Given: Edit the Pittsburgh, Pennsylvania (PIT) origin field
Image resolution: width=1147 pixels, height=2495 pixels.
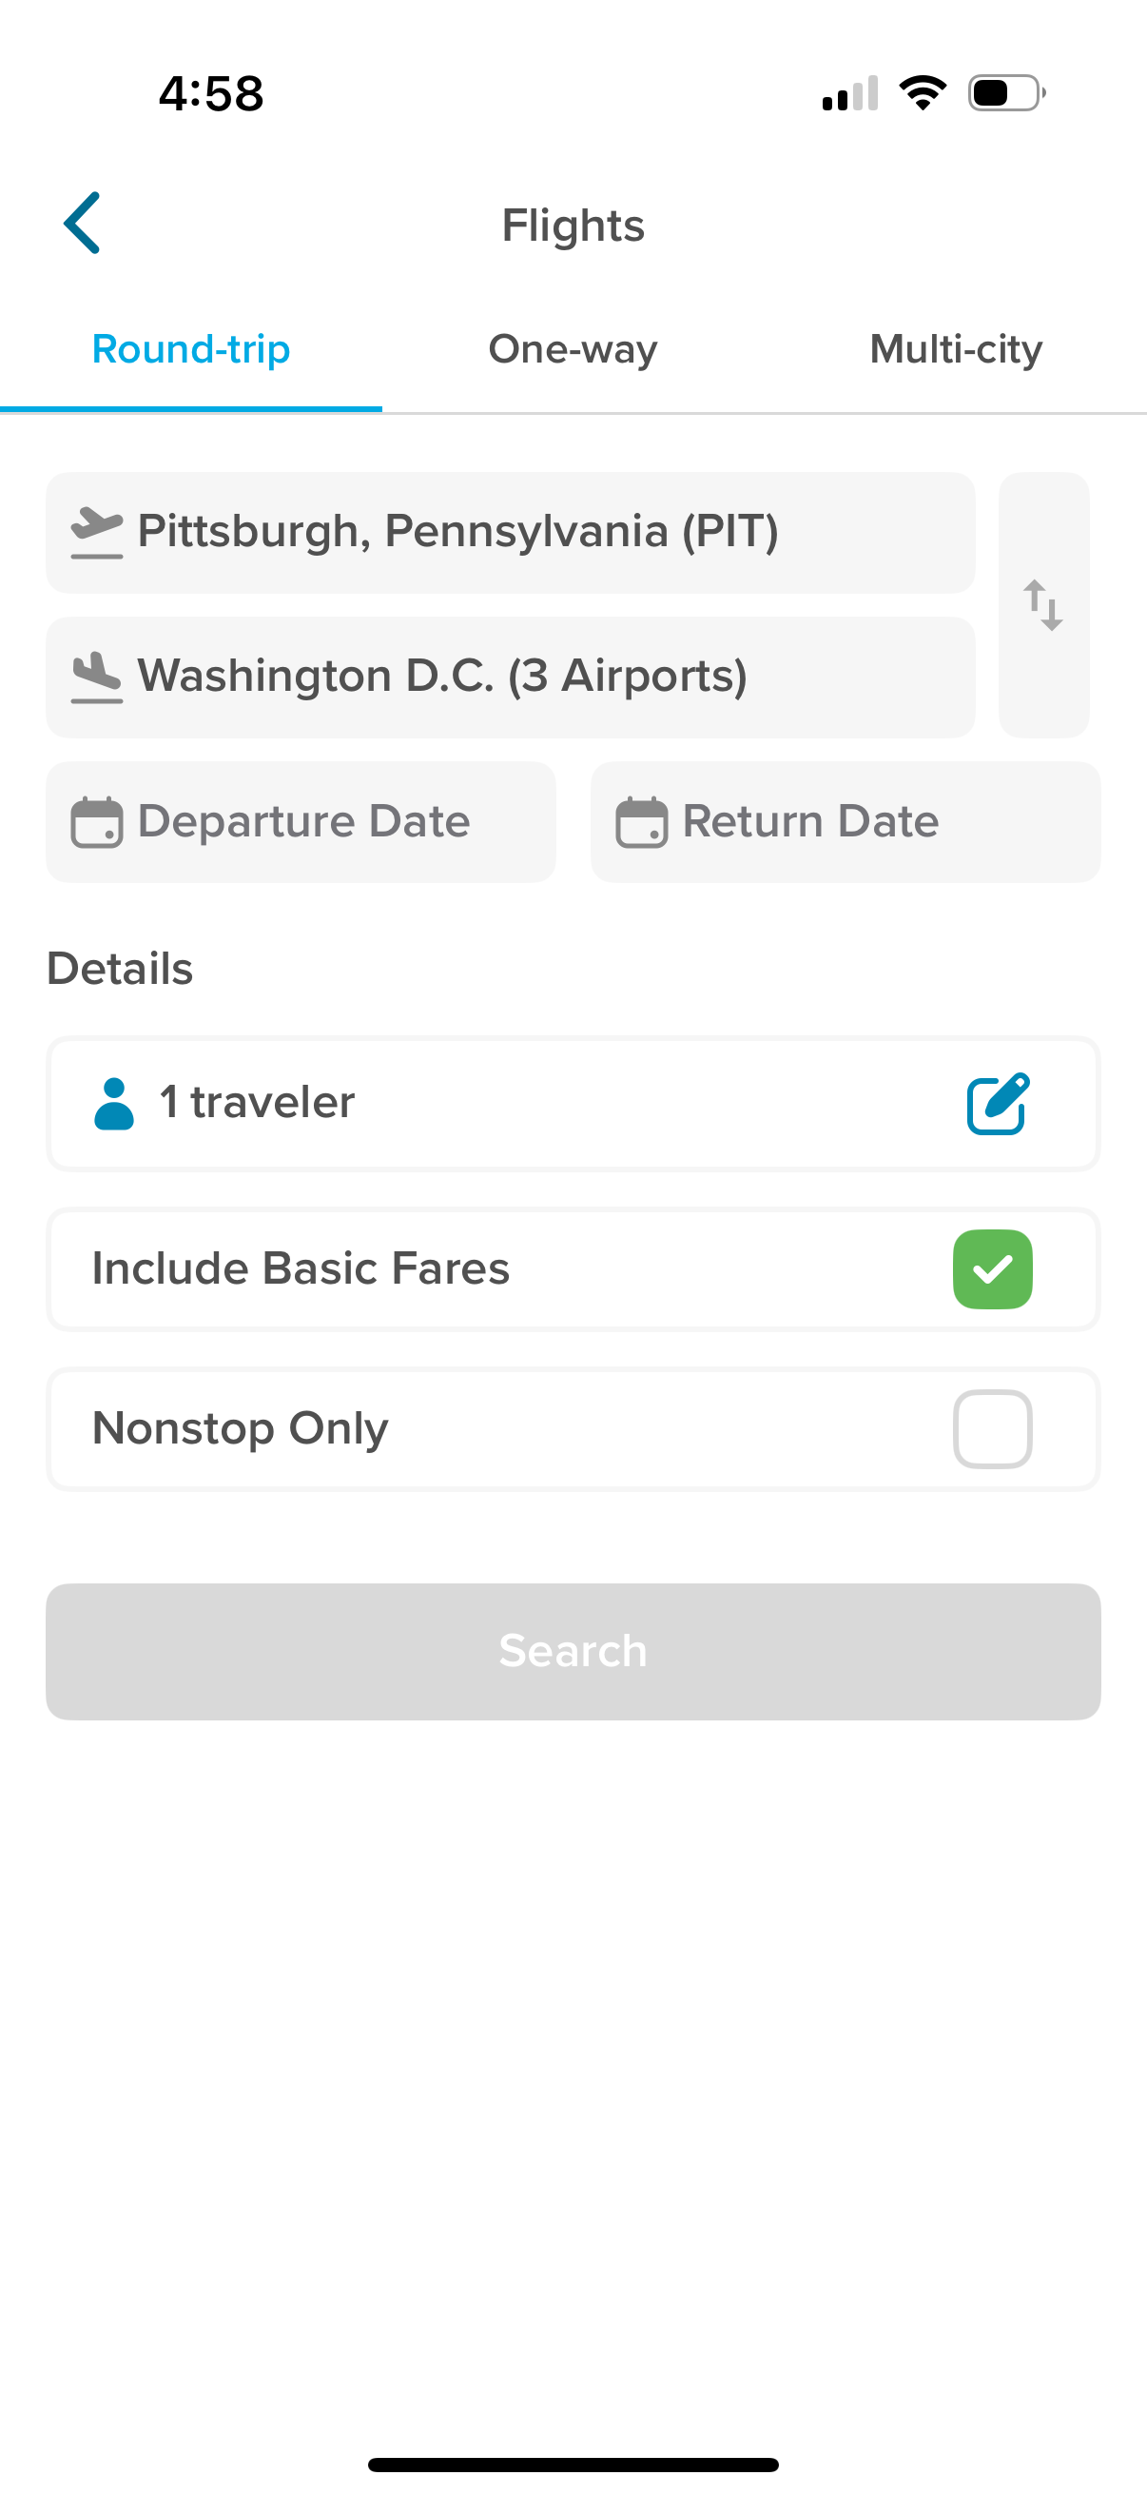Looking at the screenshot, I should 510,533.
